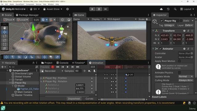Select the combined Transform tool
Screen dimensions: 197x111
pos(5,48)
